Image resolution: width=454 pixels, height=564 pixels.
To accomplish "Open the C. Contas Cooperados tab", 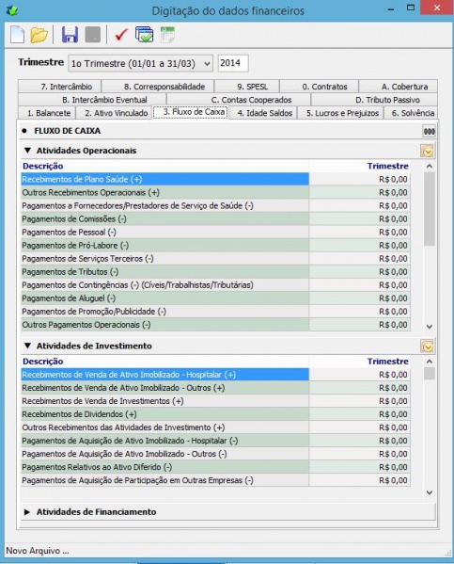I will pos(239,100).
